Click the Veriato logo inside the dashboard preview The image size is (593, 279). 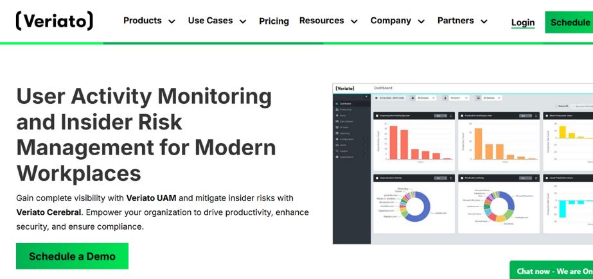(345, 89)
